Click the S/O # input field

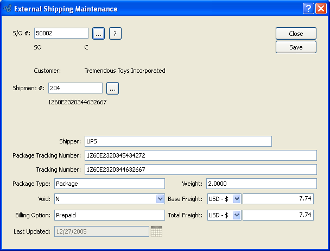pyautogui.click(x=61, y=33)
